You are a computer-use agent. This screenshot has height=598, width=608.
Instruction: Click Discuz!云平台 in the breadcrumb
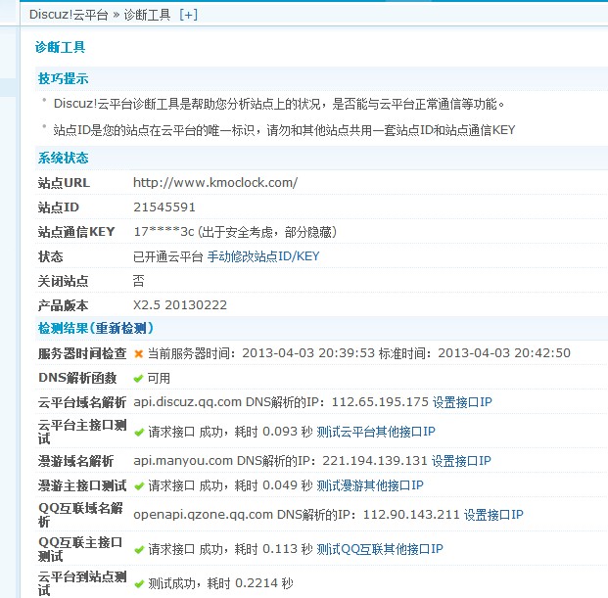(x=68, y=15)
